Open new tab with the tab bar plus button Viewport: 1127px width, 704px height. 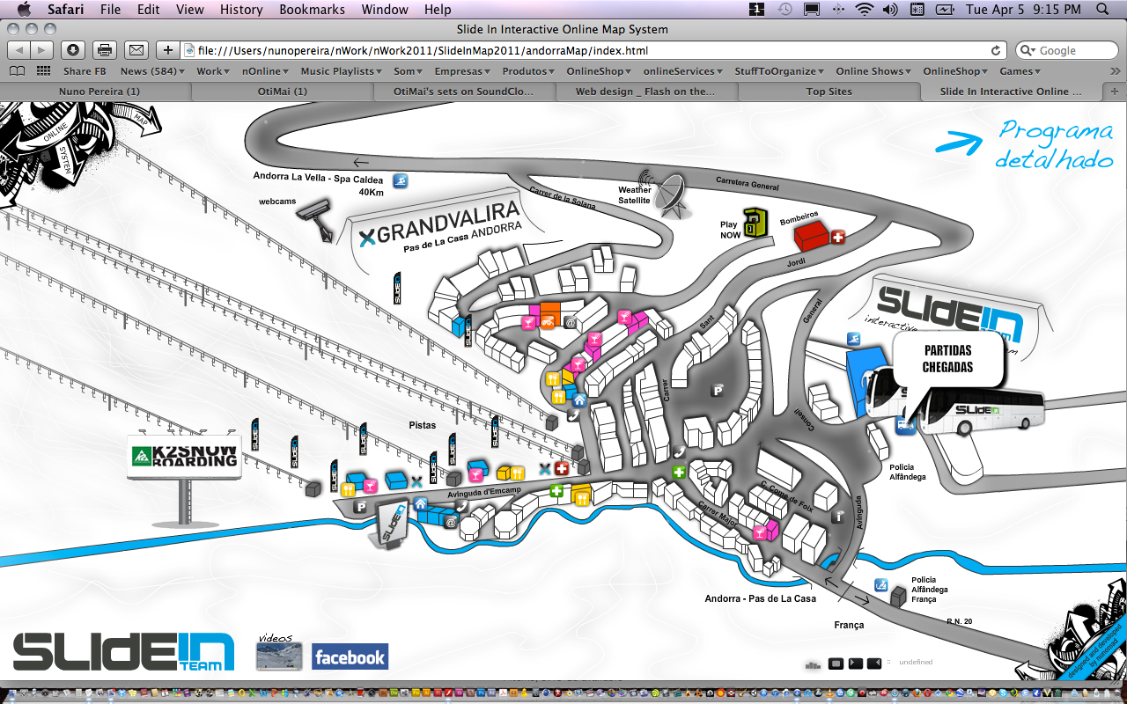[1115, 91]
